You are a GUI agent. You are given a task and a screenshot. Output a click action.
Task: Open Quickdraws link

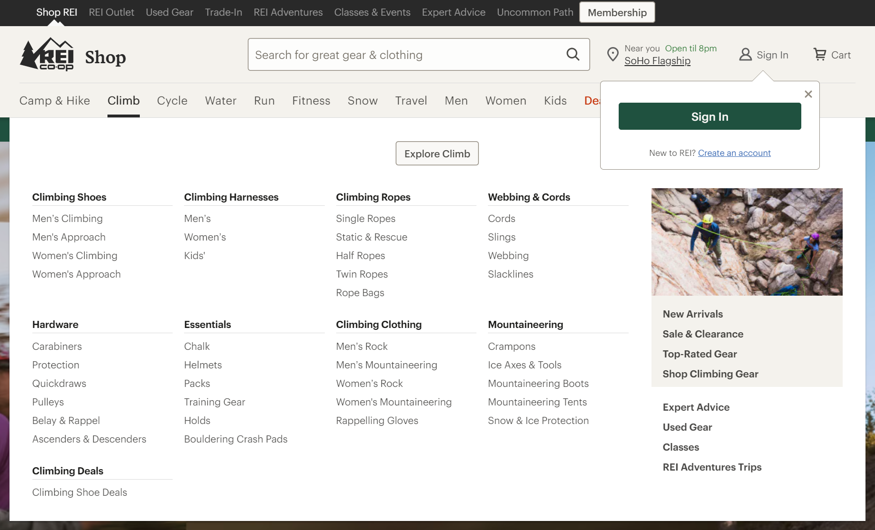(x=59, y=384)
